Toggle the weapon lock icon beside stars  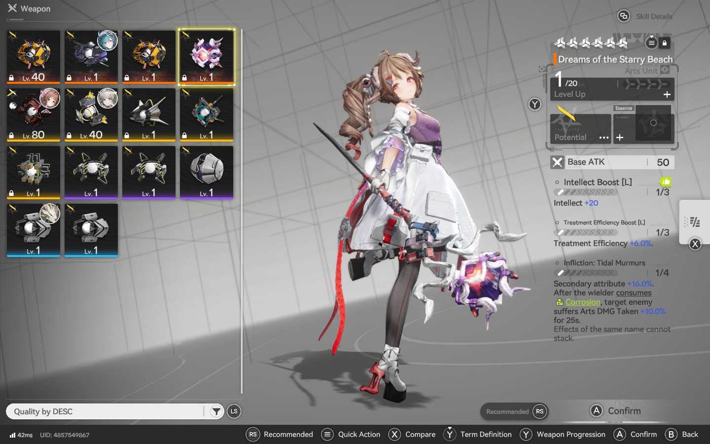point(665,43)
